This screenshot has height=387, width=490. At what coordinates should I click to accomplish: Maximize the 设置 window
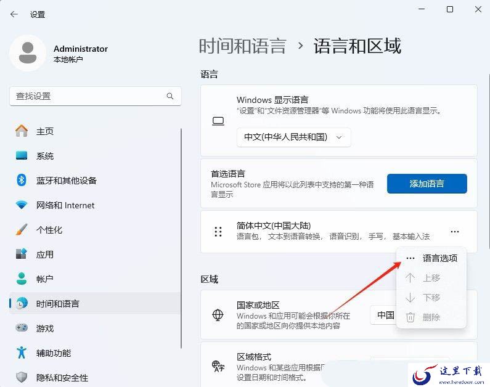pyautogui.click(x=450, y=9)
